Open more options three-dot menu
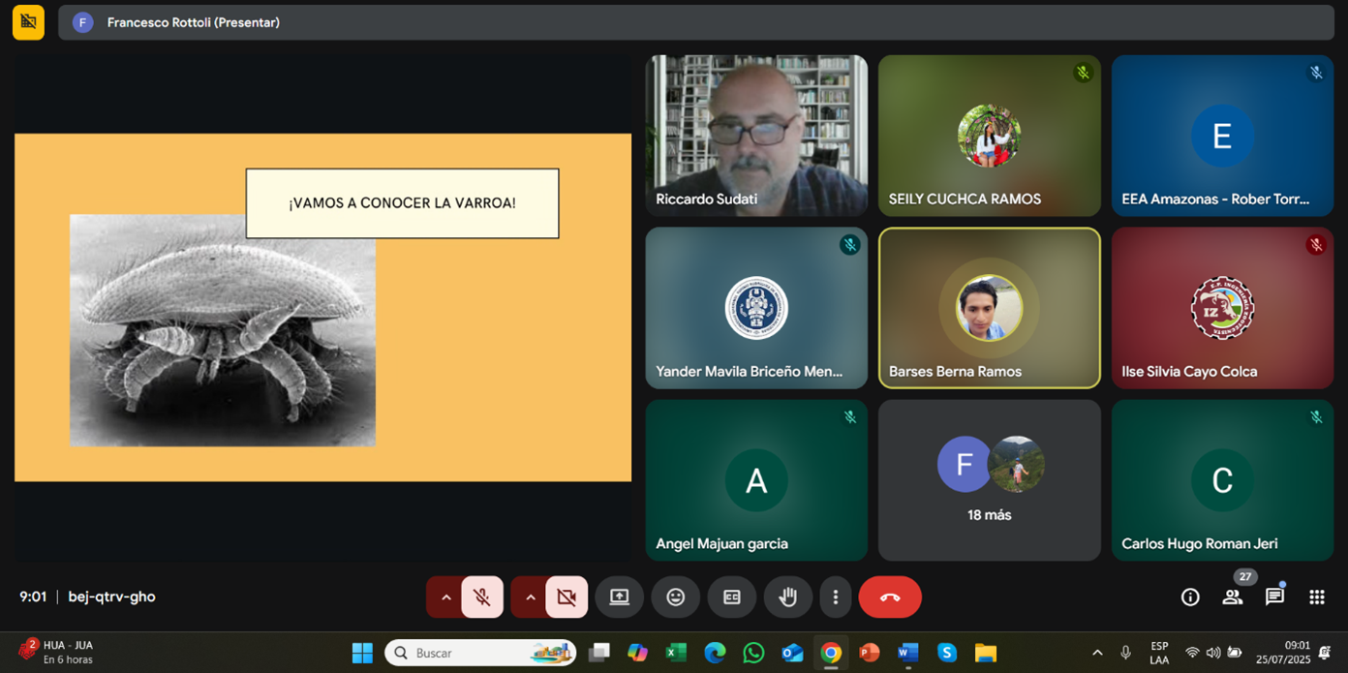This screenshot has width=1348, height=673. (x=835, y=597)
